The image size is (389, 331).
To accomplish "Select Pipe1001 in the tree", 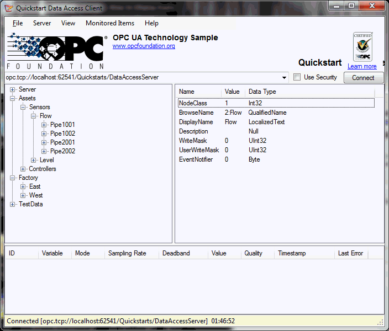I will [x=62, y=125].
